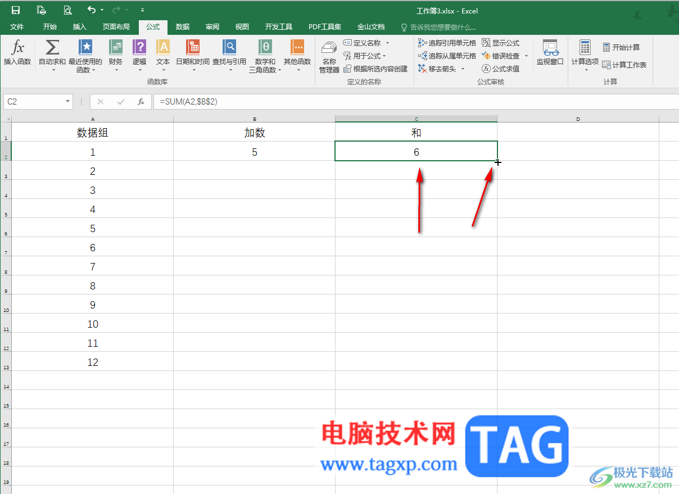Select the cell containing 12
This screenshot has width=679, height=494.
tap(92, 362)
